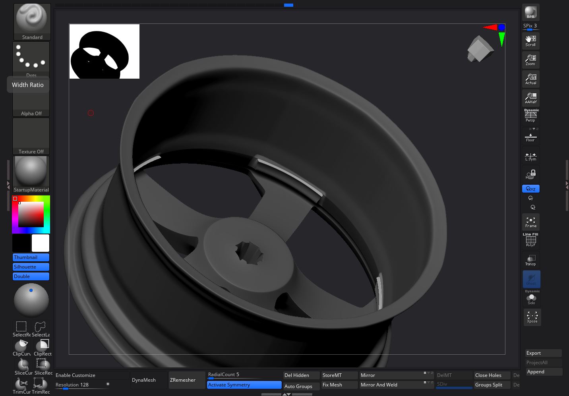Click the Frame mesh icon
The width and height of the screenshot is (569, 396).
tap(530, 222)
